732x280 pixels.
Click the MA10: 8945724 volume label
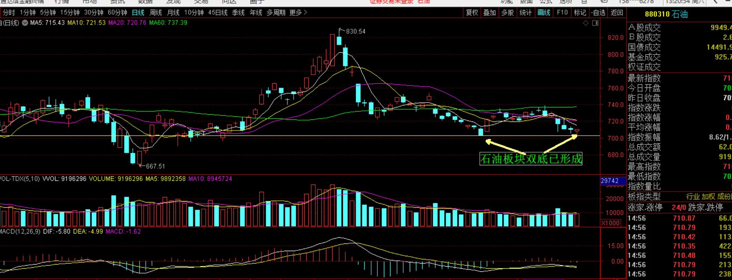click(x=210, y=179)
